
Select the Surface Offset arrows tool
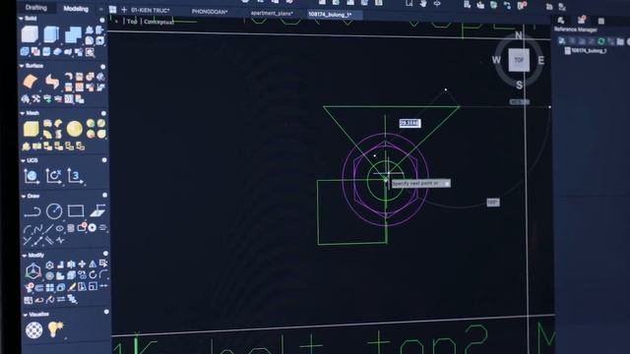point(52,82)
